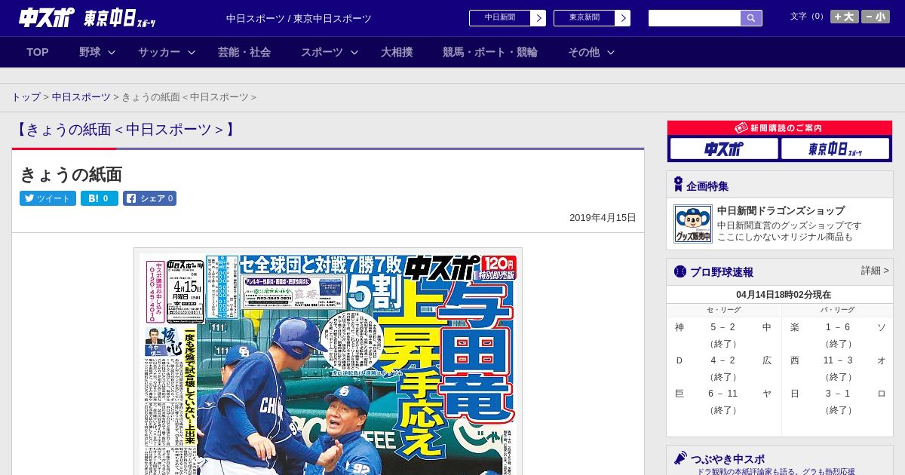This screenshot has width=905, height=475.
Task: Expand the 野球 dropdown chevron
Action: click(112, 52)
